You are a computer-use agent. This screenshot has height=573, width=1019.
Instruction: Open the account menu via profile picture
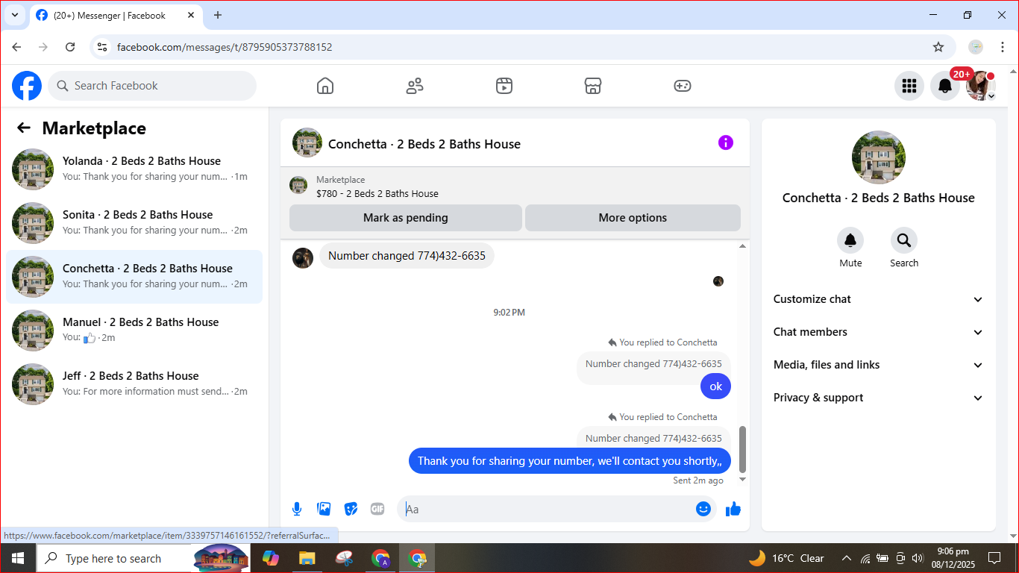pos(981,86)
